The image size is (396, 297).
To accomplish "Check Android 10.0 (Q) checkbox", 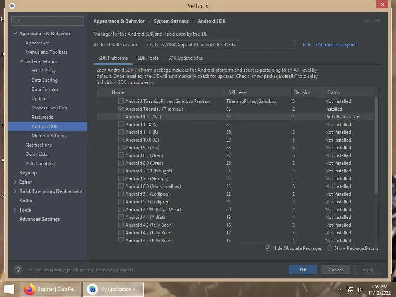I will [x=121, y=140].
